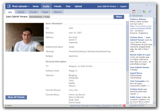The height and width of the screenshot is (112, 161).
Task: Click stream scrollbar up arrow
Action: click(154, 19)
